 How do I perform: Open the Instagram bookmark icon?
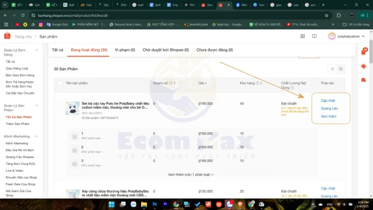click(41, 25)
